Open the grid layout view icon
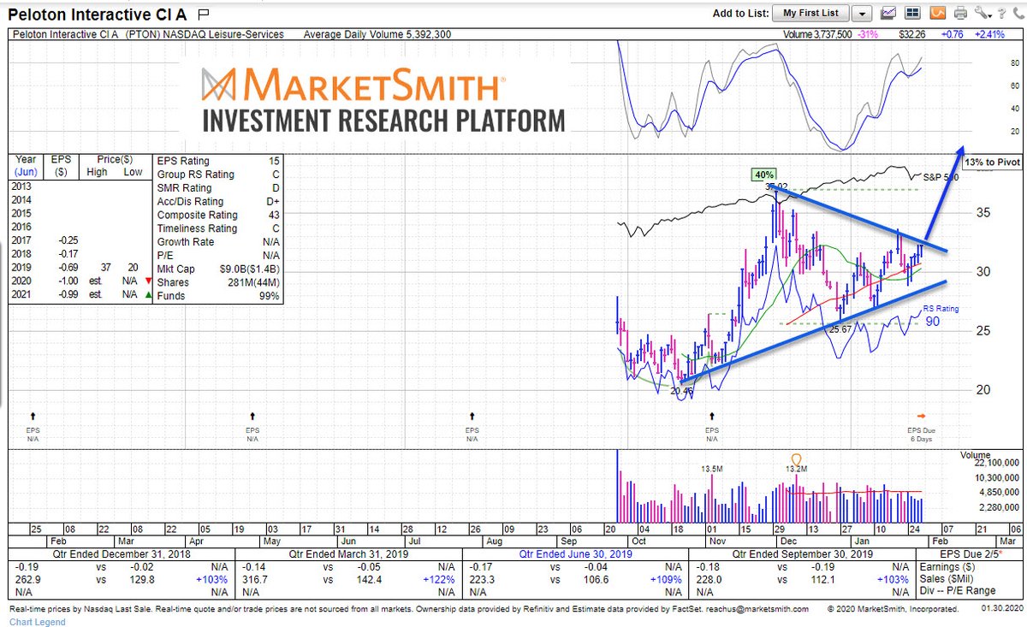1027x627 pixels. [912, 13]
